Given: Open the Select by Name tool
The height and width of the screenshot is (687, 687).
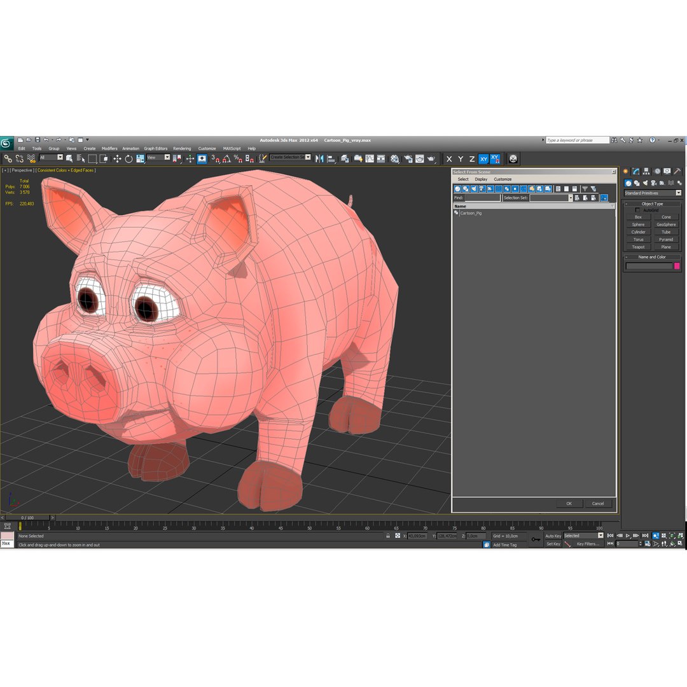Looking at the screenshot, I should [81, 158].
